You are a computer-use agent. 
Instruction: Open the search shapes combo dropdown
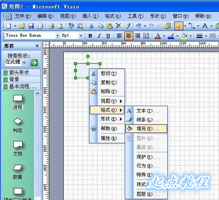[24, 63]
